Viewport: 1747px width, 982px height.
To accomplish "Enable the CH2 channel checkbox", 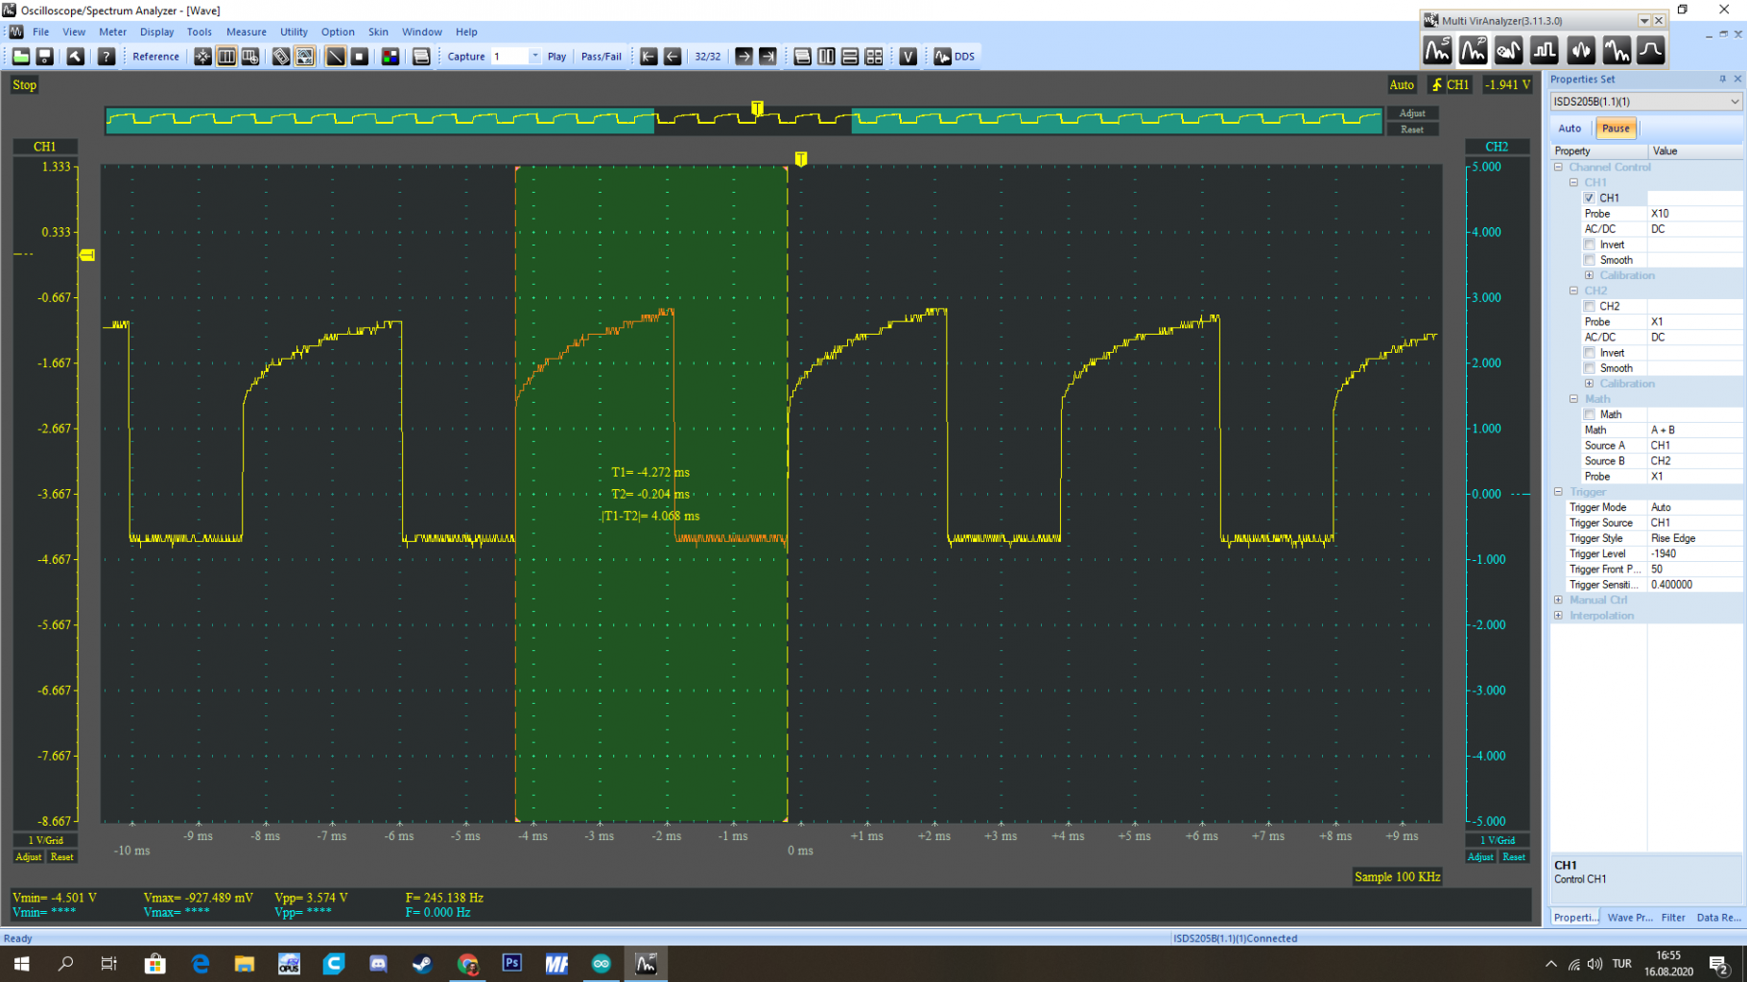I will pos(1590,306).
